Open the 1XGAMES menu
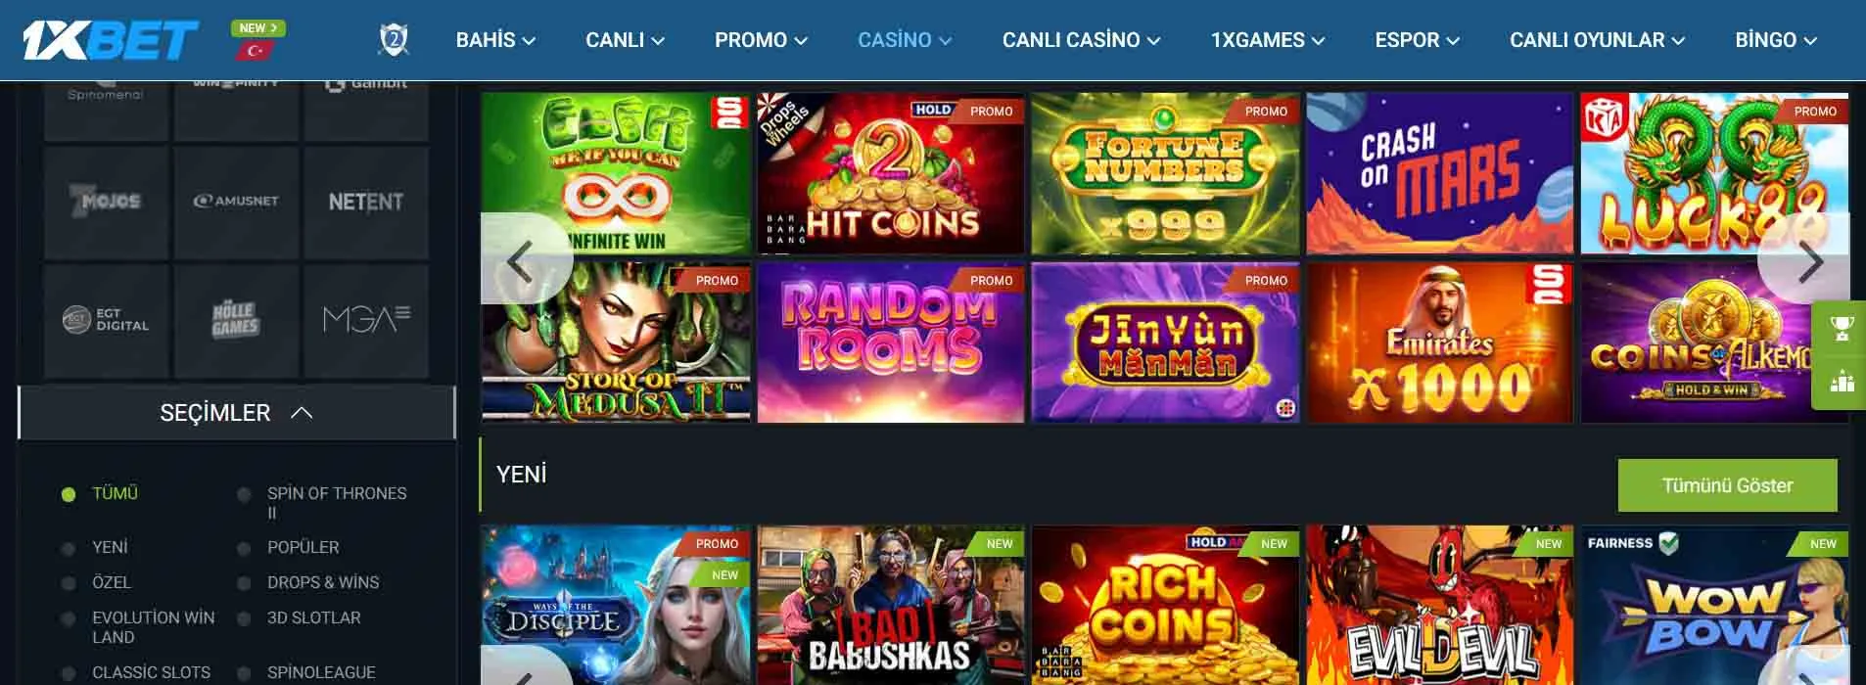The height and width of the screenshot is (685, 1866). pyautogui.click(x=1267, y=40)
